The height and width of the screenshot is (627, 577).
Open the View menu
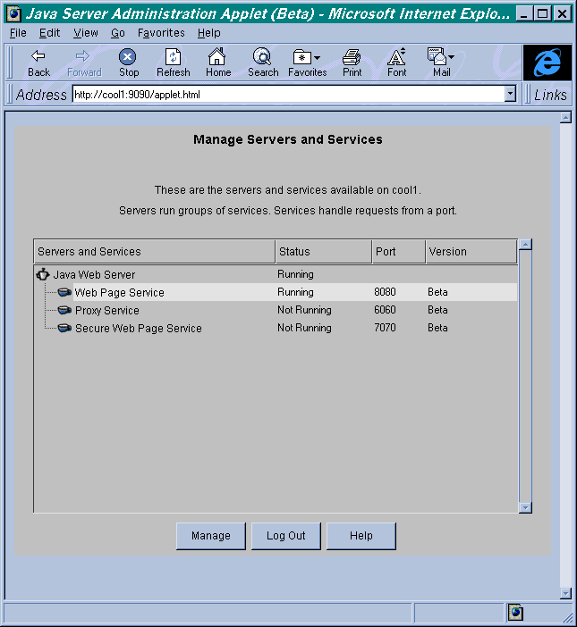click(x=86, y=33)
